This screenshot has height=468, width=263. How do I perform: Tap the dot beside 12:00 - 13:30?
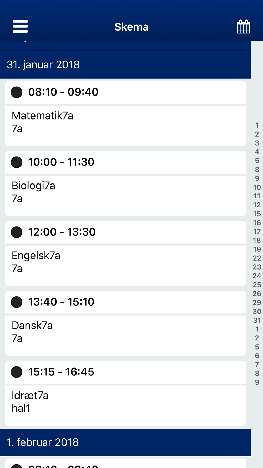pos(17,232)
